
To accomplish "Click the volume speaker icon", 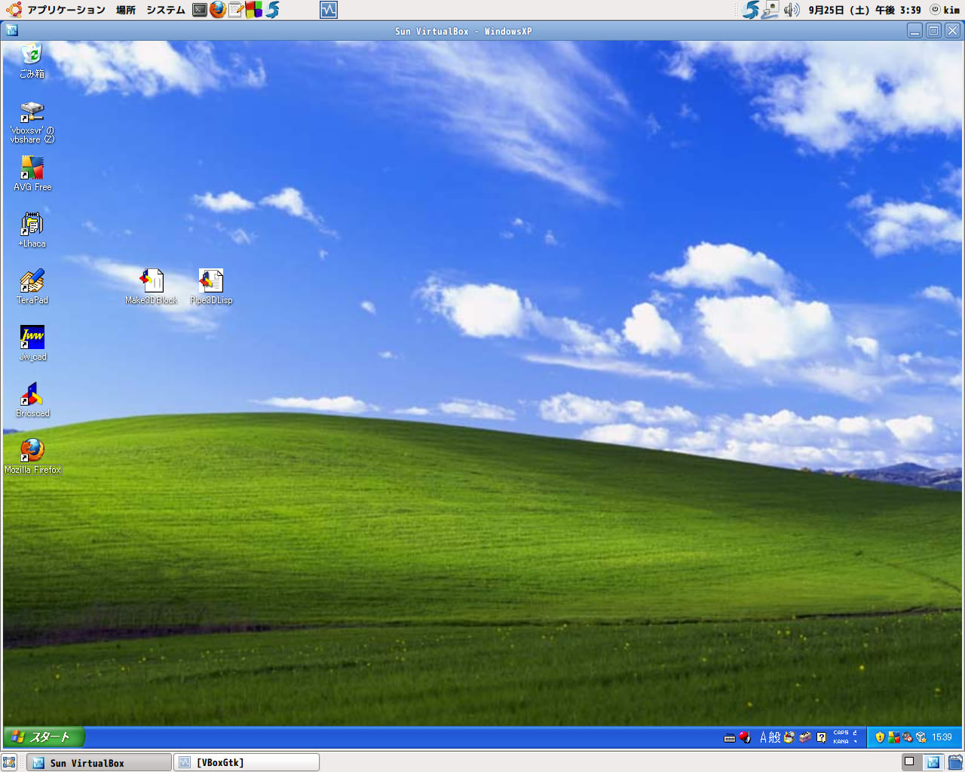I will (x=792, y=10).
